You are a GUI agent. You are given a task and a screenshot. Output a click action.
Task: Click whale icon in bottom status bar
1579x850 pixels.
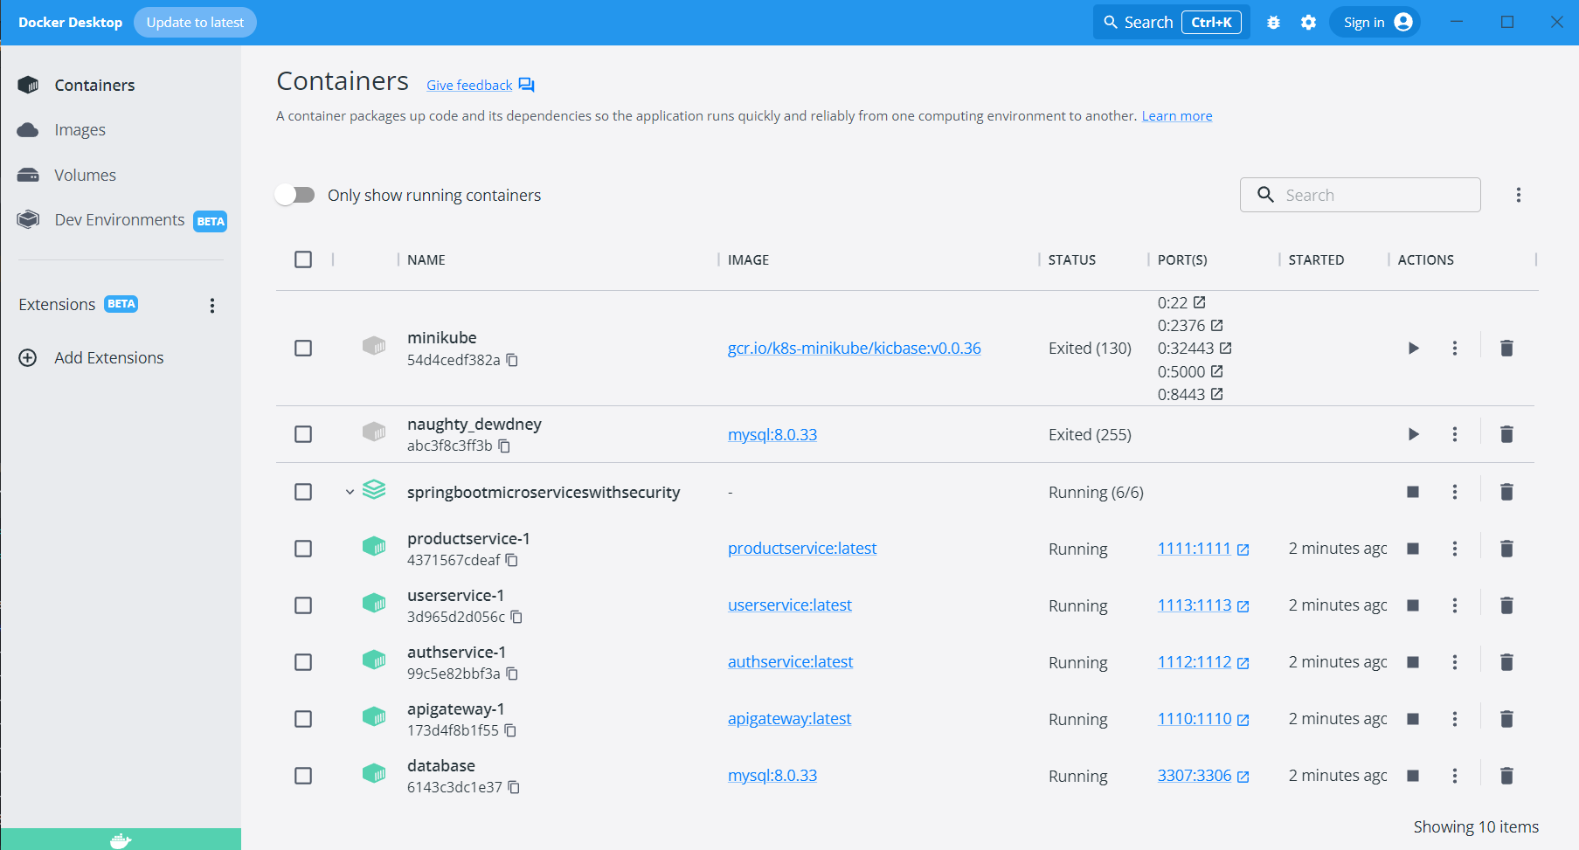tap(121, 840)
